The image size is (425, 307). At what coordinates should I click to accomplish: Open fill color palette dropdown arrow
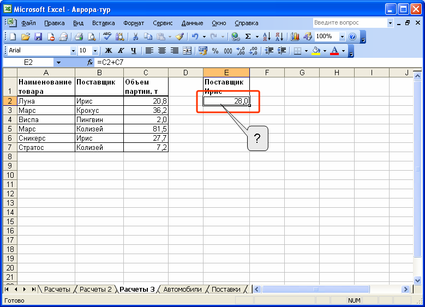(325, 51)
